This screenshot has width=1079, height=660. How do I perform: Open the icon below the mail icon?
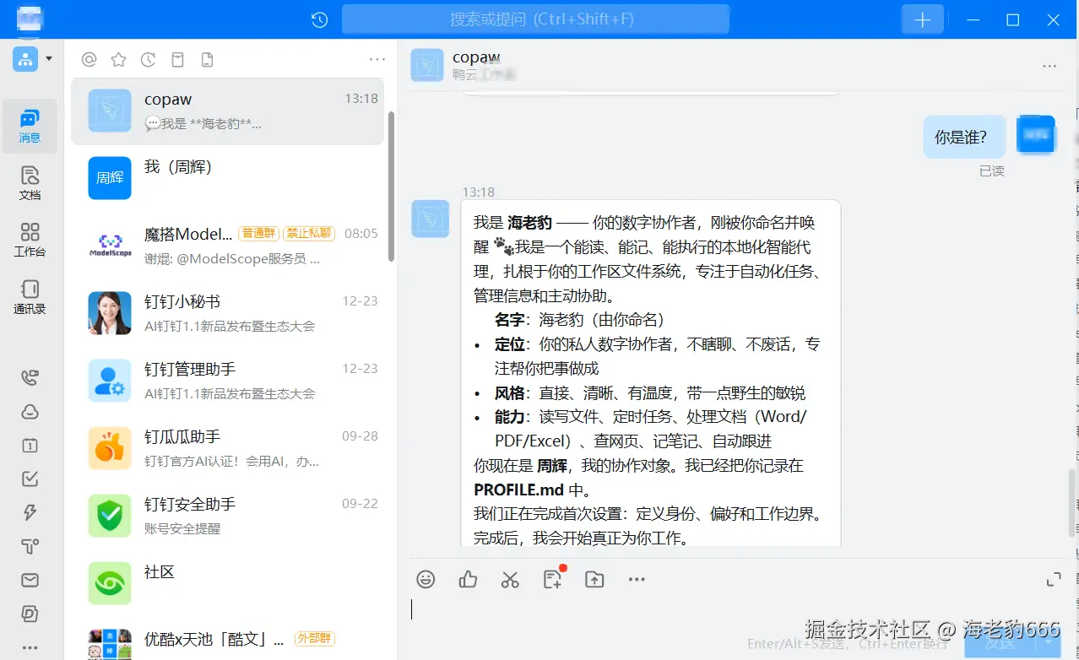[30, 614]
